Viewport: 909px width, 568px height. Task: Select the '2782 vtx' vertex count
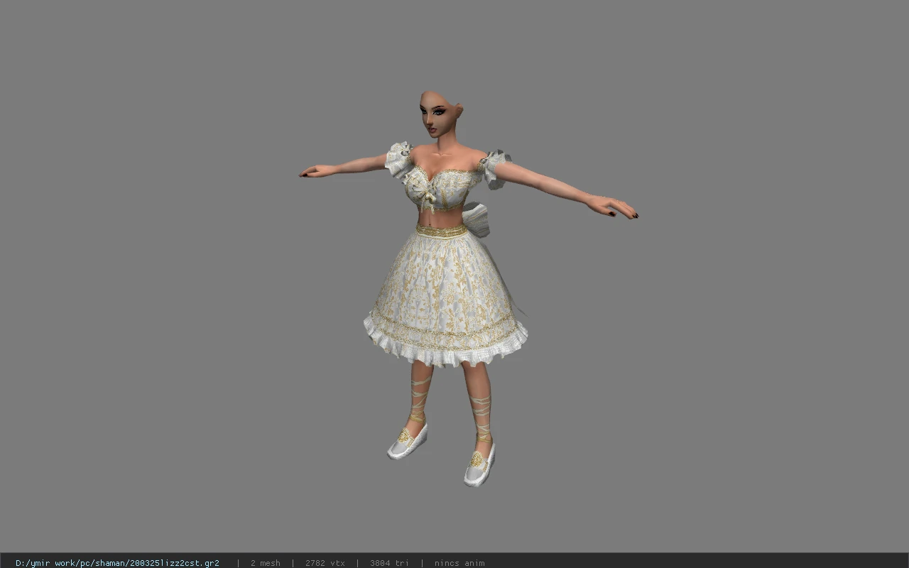point(325,563)
